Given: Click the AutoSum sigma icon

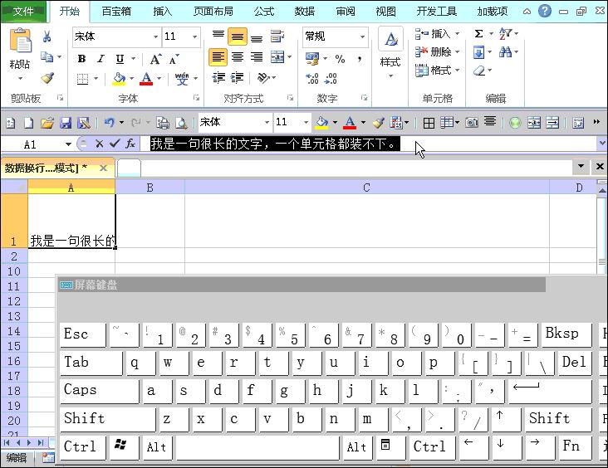Looking at the screenshot, I should click(x=479, y=34).
